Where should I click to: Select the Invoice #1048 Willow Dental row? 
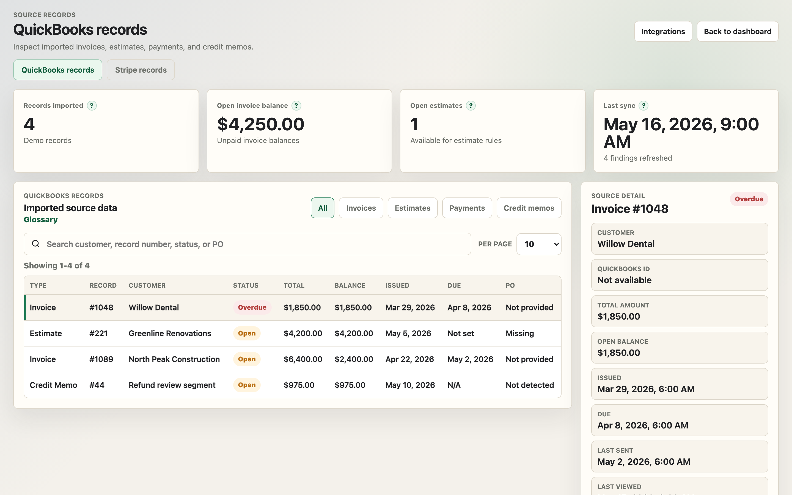pos(293,307)
